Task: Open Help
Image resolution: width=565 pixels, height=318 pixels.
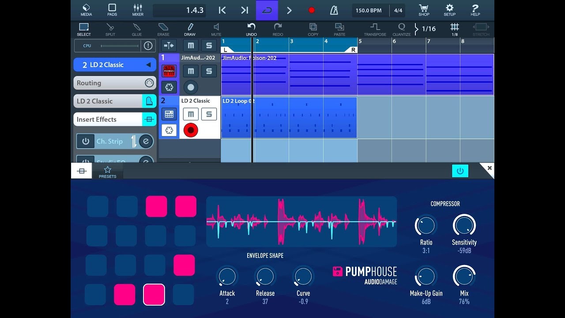Action: 475,10
